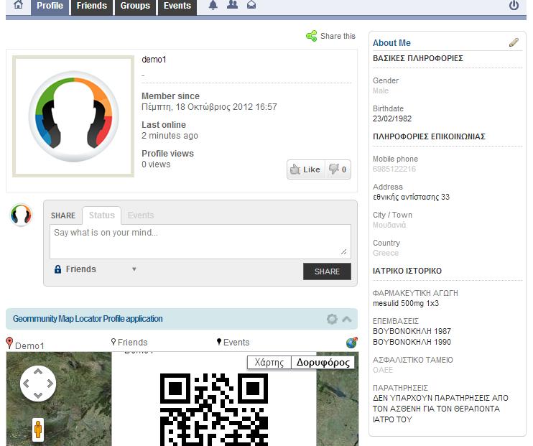Click the Like button
The height and width of the screenshot is (446, 533).
(305, 169)
